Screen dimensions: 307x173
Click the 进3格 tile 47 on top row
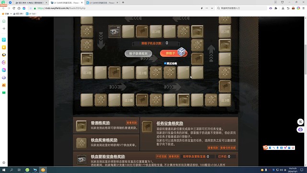click(x=155, y=31)
